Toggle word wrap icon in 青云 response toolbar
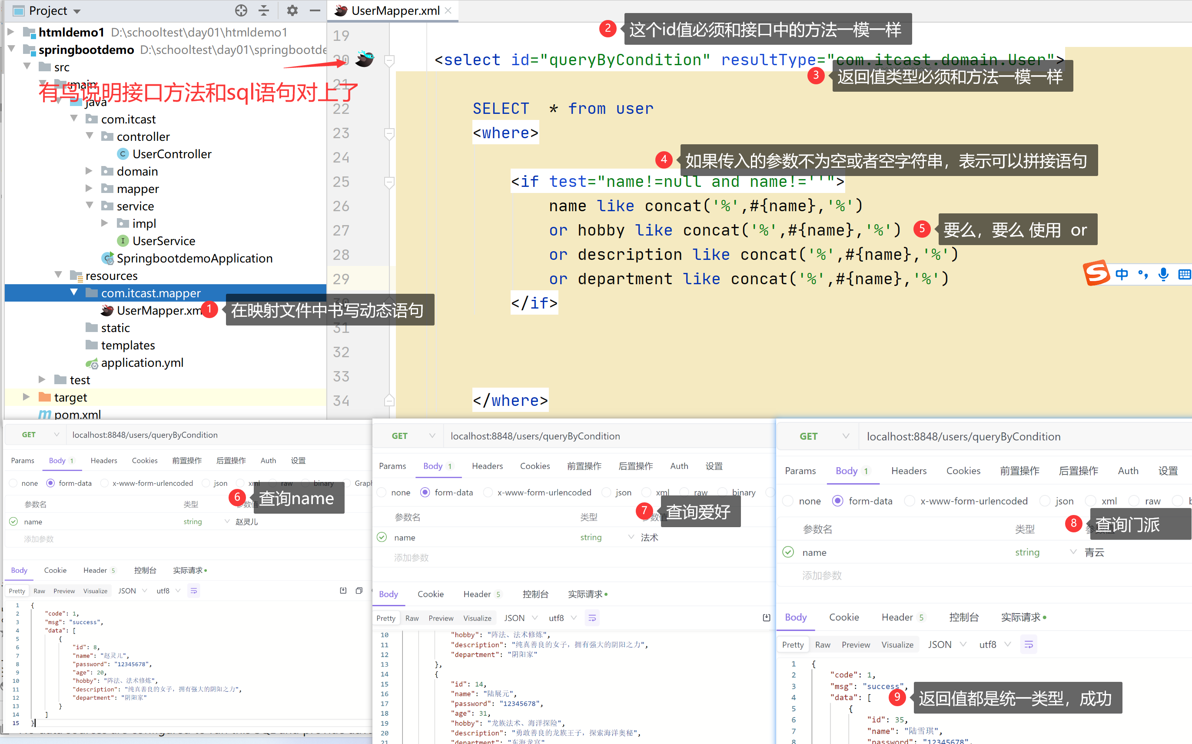The height and width of the screenshot is (744, 1192). coord(1029,644)
